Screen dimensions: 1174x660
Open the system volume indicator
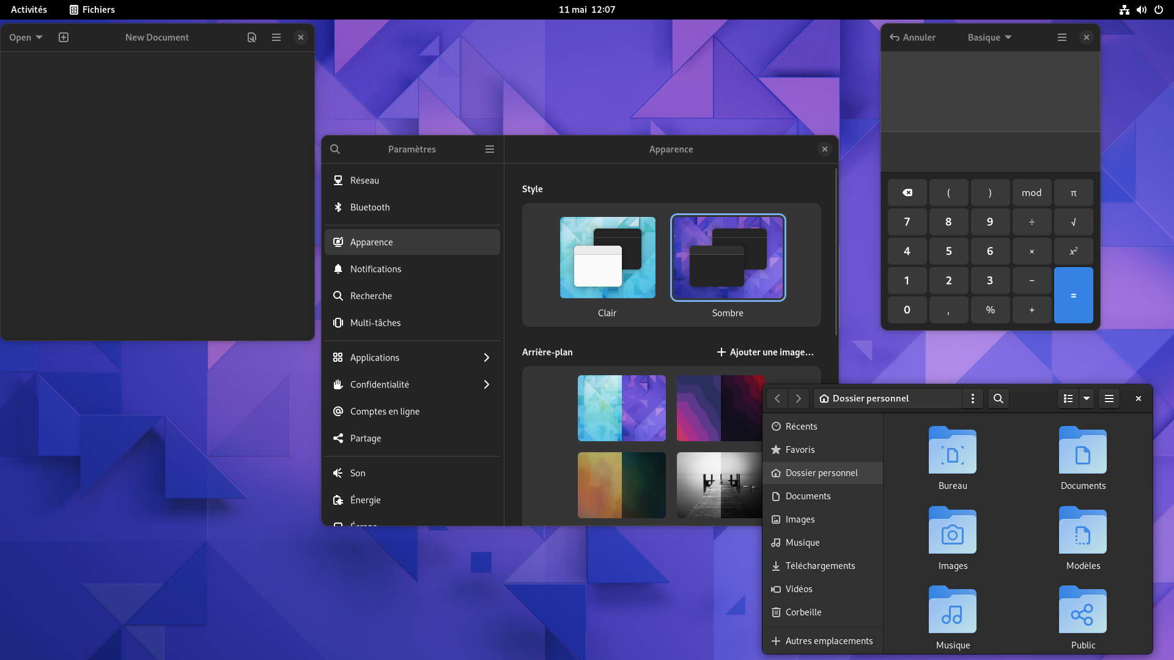click(x=1141, y=10)
